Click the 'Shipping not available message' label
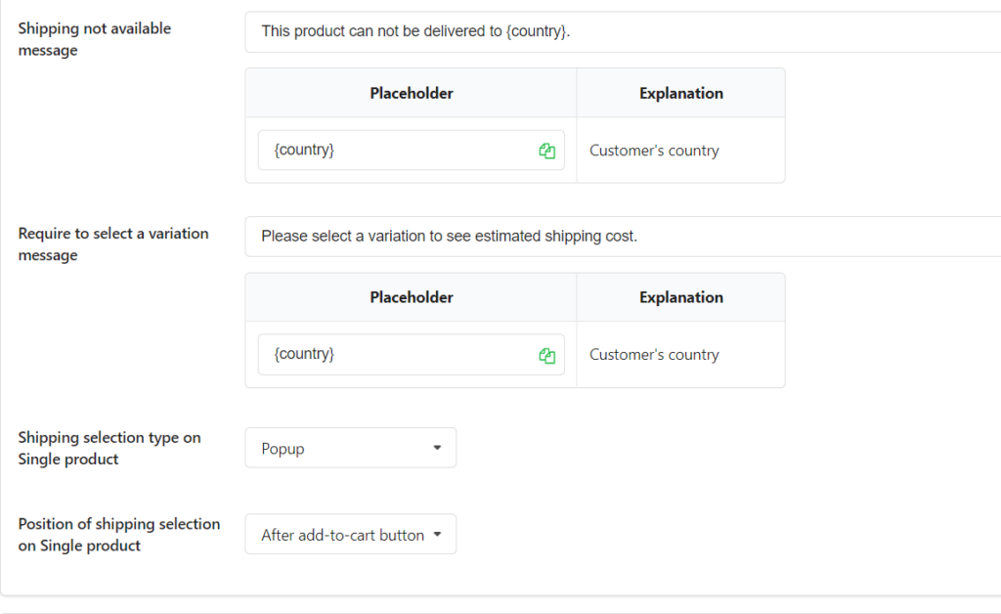 [95, 39]
